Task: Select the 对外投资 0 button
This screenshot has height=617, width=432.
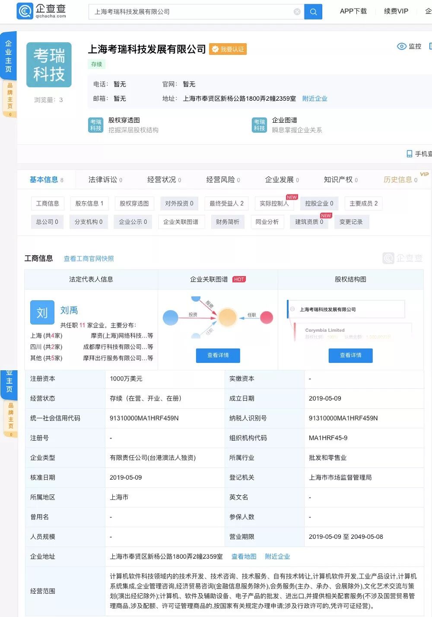Action: point(179,204)
